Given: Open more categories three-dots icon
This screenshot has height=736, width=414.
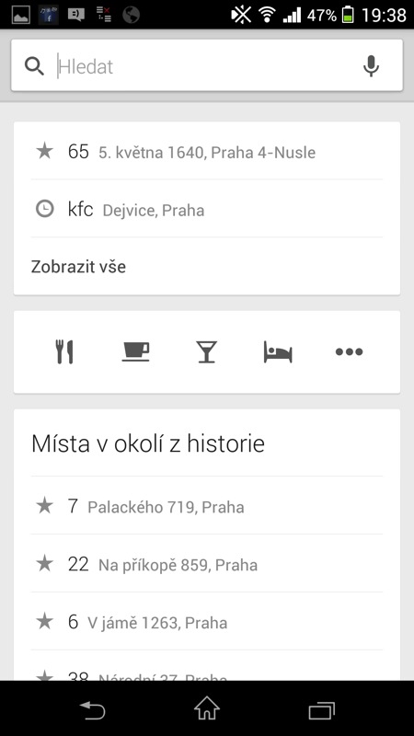Looking at the screenshot, I should 350,351.
